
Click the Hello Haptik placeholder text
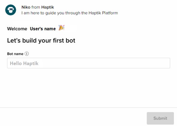(x=24, y=63)
